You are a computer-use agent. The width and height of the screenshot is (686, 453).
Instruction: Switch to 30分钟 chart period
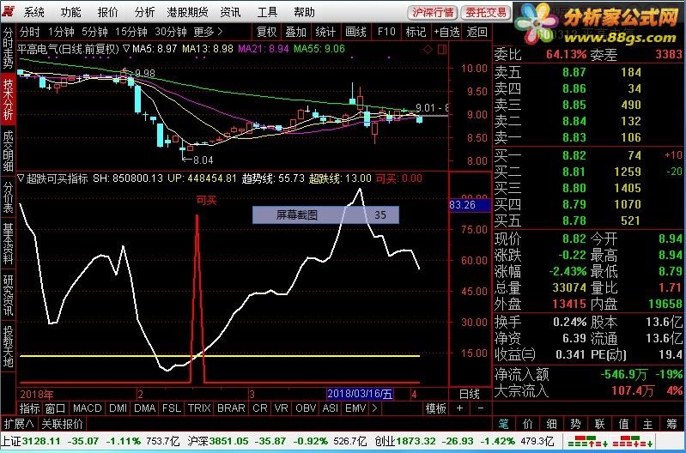pos(171,32)
